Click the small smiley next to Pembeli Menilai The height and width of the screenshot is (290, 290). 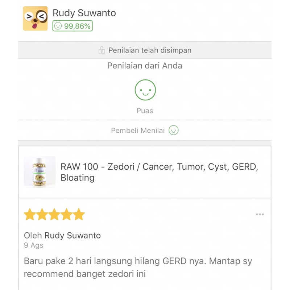(x=174, y=130)
